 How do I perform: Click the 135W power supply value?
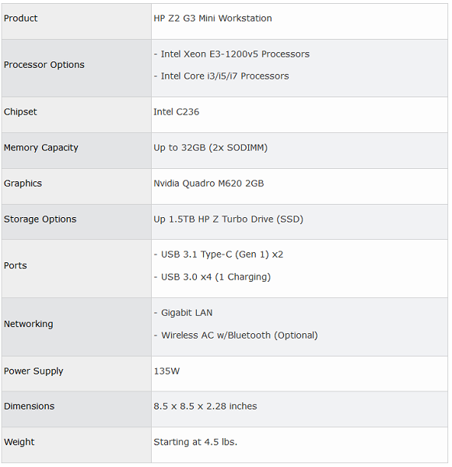pos(166,371)
